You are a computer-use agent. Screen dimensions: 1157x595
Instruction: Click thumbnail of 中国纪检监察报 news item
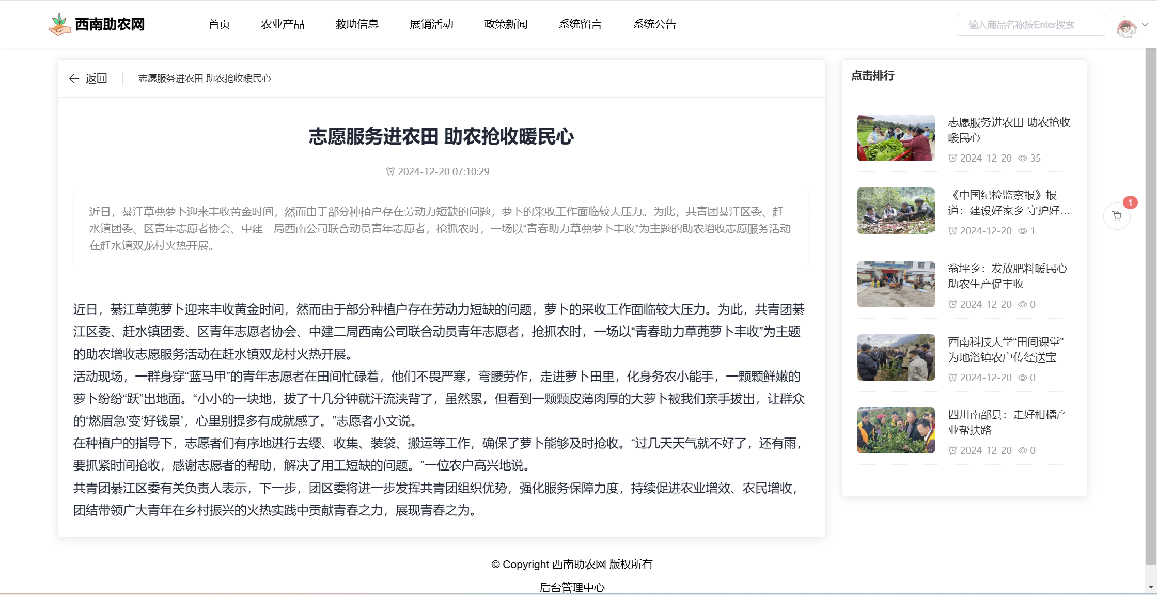[x=896, y=211]
